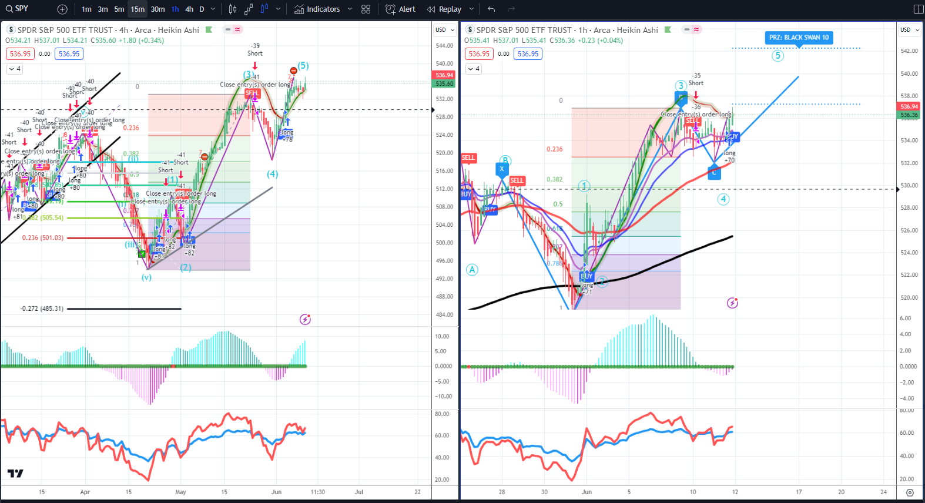This screenshot has height=503, width=925.
Task: Click the Jul label on the 4h time axis
Action: (x=359, y=492)
